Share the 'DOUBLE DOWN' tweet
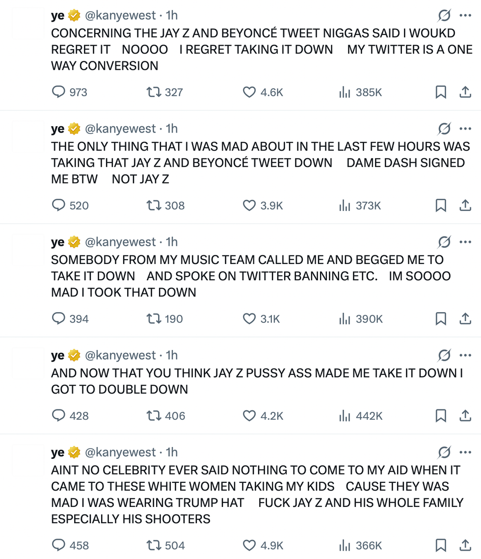Viewport: 481px width, 559px height. [x=465, y=416]
